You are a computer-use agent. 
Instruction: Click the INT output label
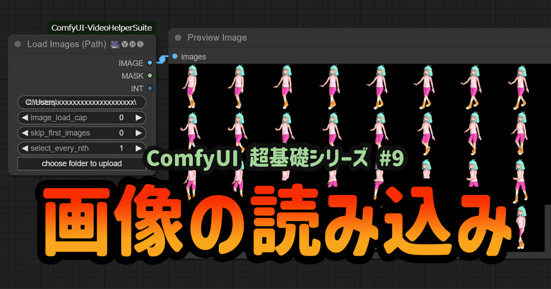[137, 89]
